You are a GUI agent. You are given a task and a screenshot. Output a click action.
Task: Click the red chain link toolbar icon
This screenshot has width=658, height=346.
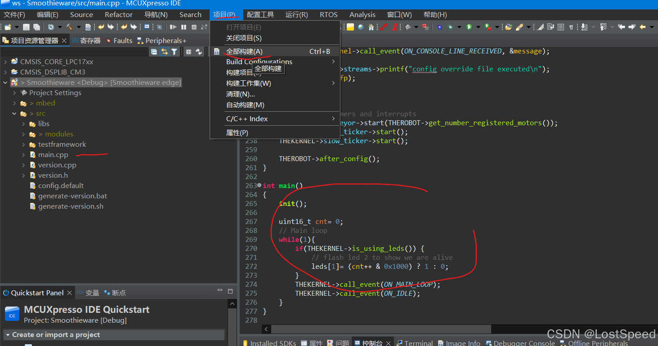click(x=384, y=27)
